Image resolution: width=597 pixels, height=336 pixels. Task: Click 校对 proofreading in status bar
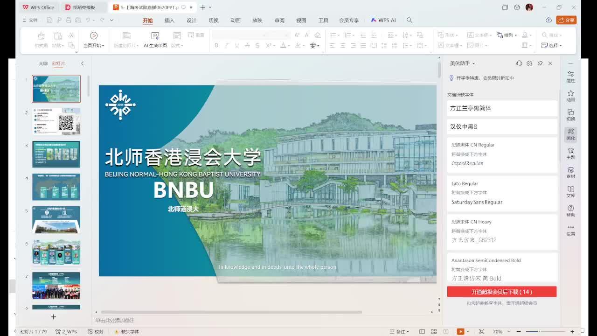96,332
